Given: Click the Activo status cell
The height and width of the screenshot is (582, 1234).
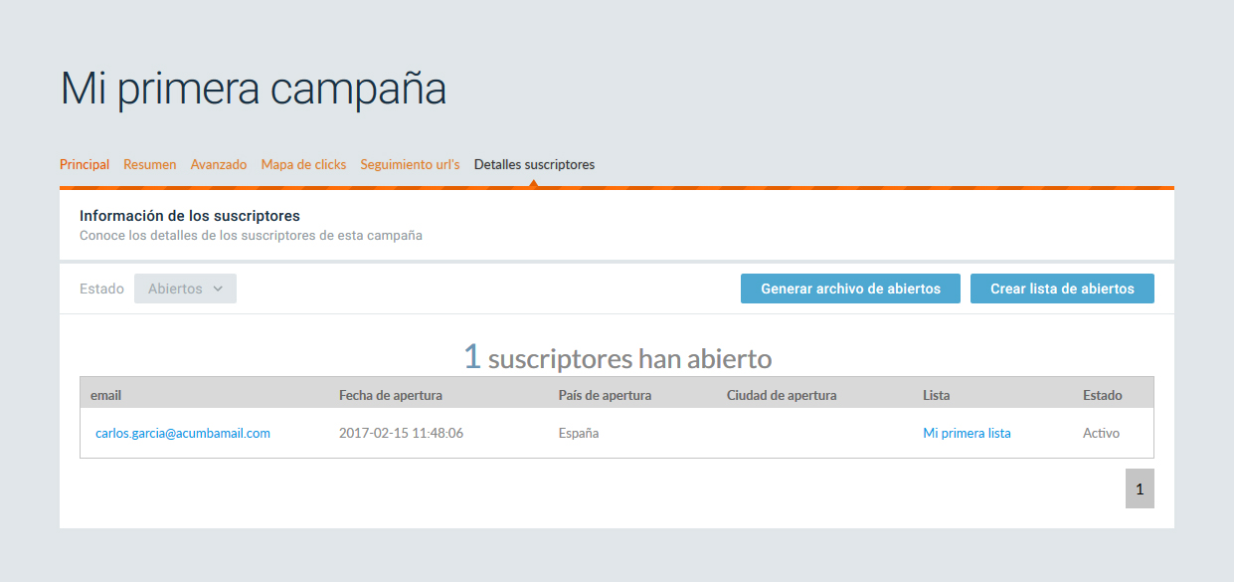Looking at the screenshot, I should (x=1101, y=433).
